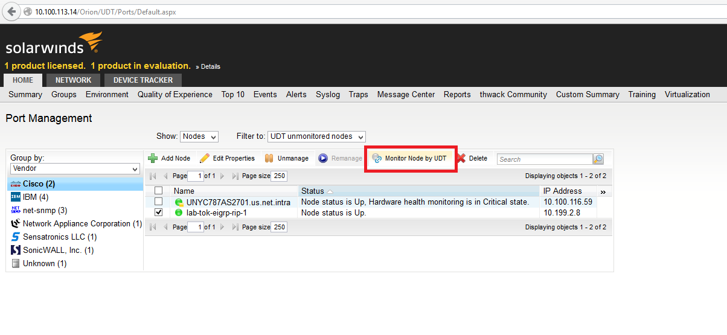Click the search magnifier icon

click(598, 159)
